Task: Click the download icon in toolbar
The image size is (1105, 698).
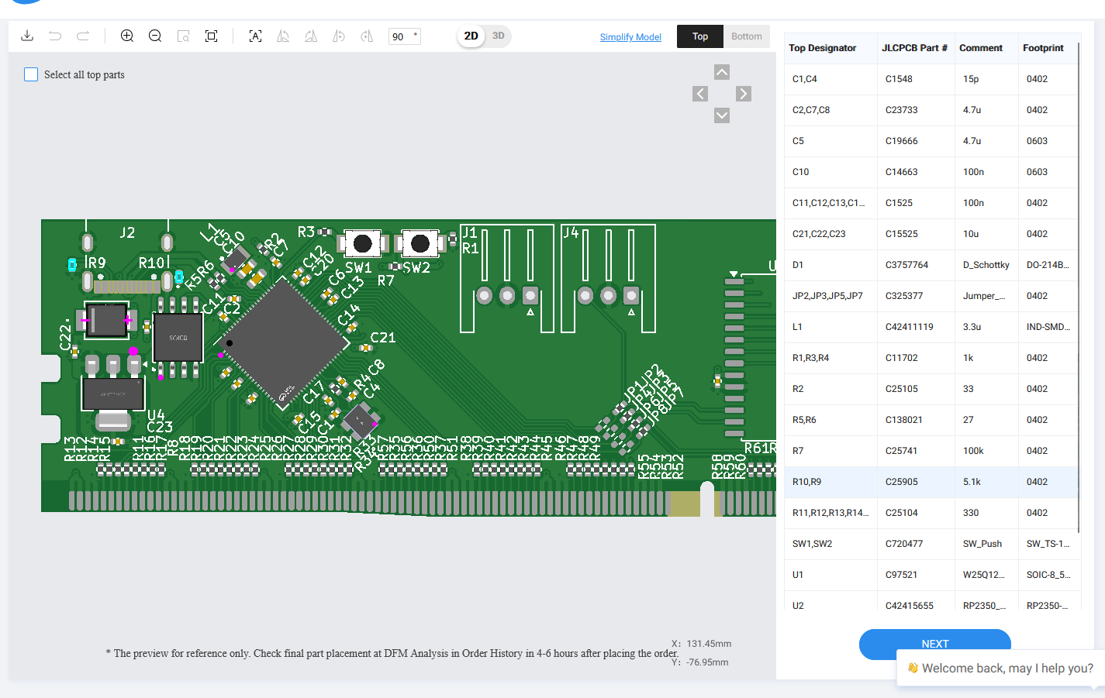Action: pyautogui.click(x=27, y=36)
